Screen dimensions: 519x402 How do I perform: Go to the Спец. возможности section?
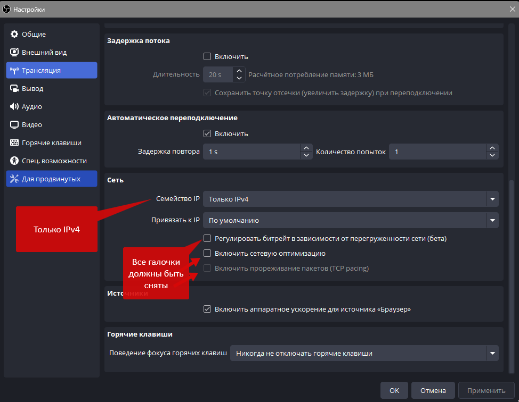pos(52,161)
